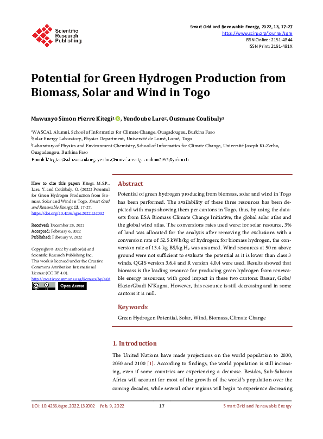Click the 'Copyright © 2022 by author(s)' line

point(62,249)
